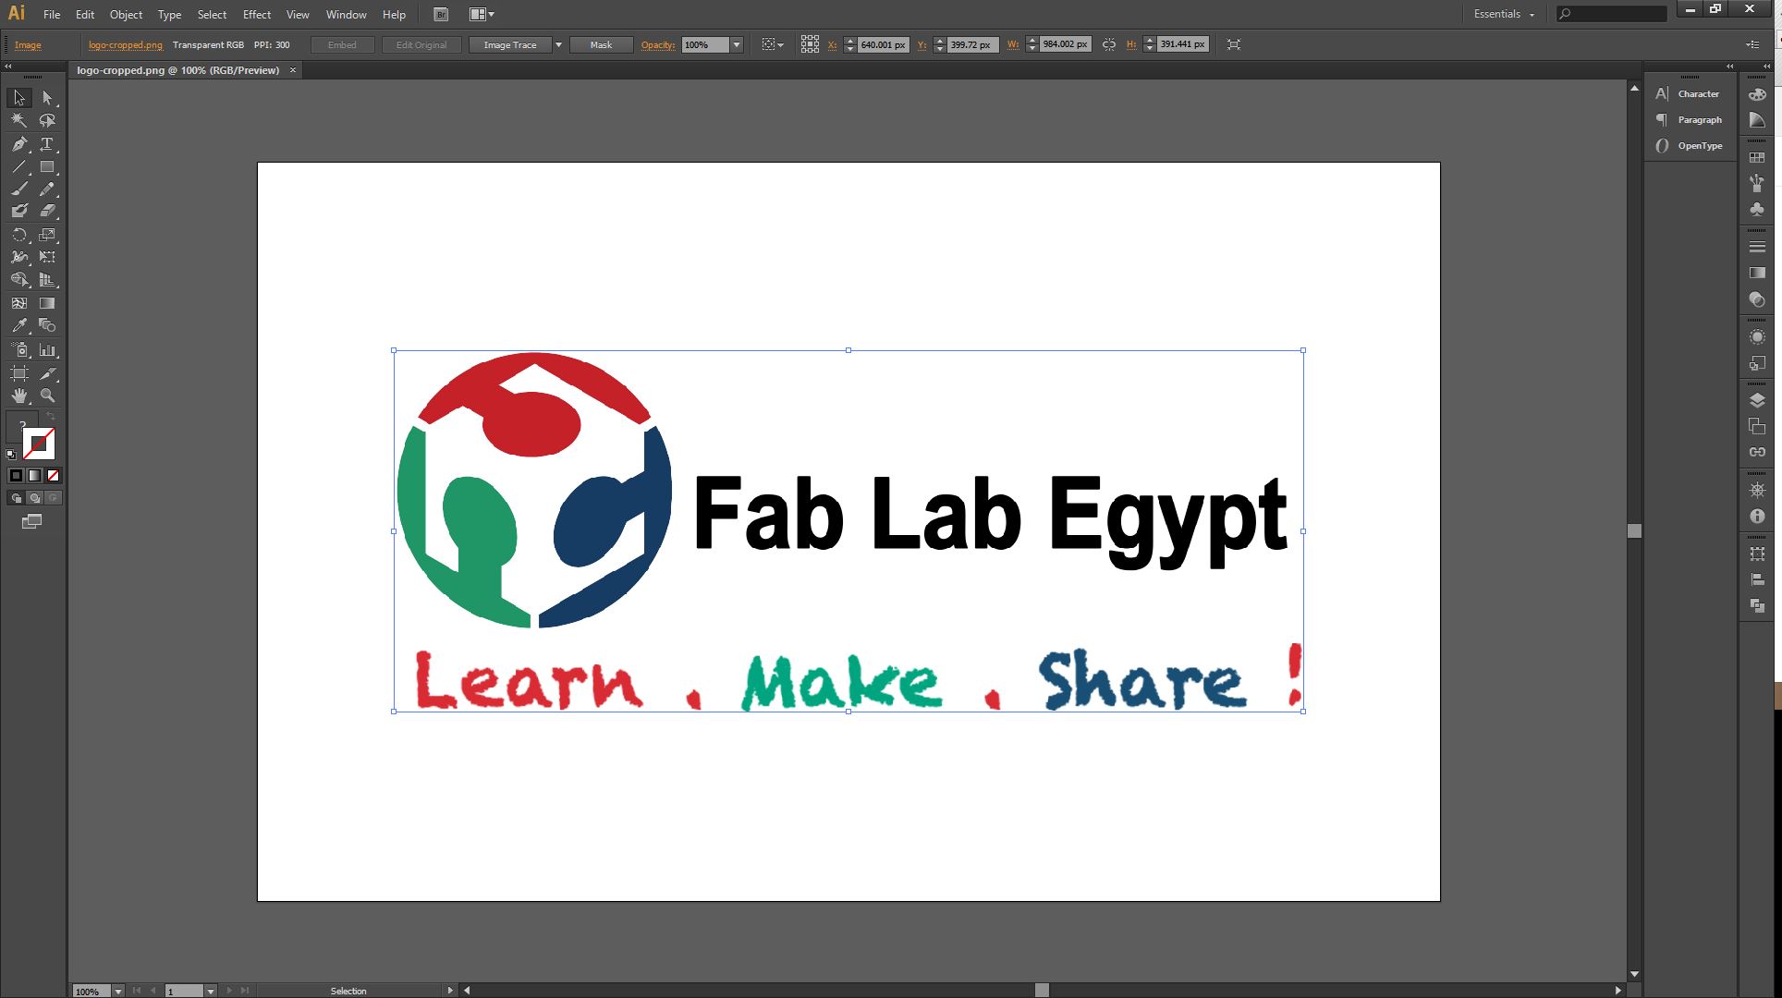The image size is (1782, 998).
Task: Set paint mode to None
Action: [x=53, y=475]
